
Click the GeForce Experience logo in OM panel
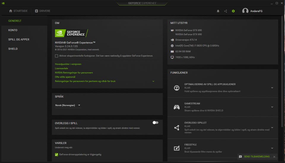[x=72, y=33]
